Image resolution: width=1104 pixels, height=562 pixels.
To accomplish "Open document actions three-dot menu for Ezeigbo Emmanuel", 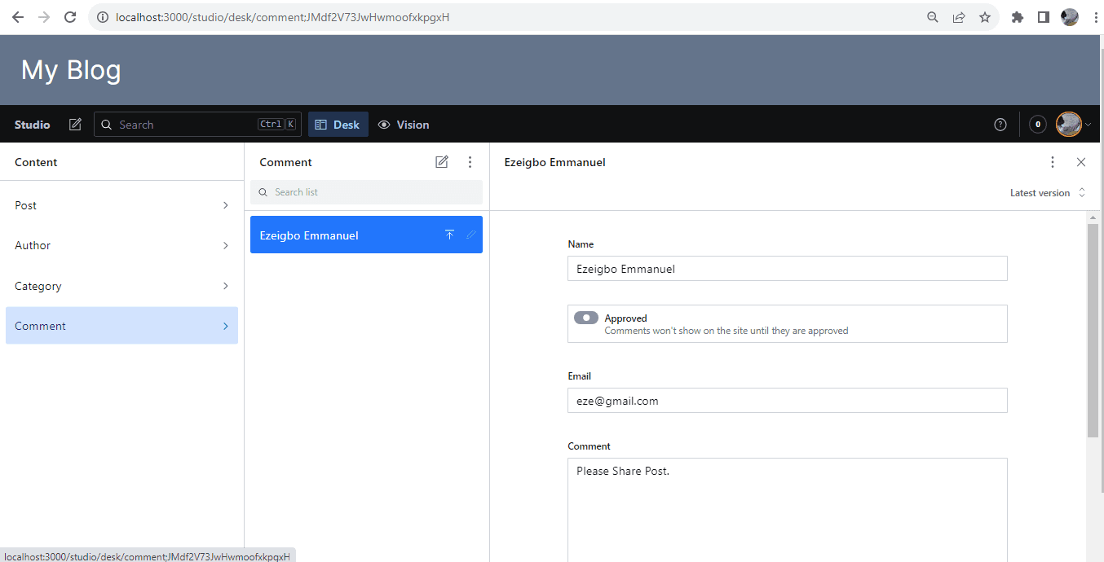I will click(1053, 162).
